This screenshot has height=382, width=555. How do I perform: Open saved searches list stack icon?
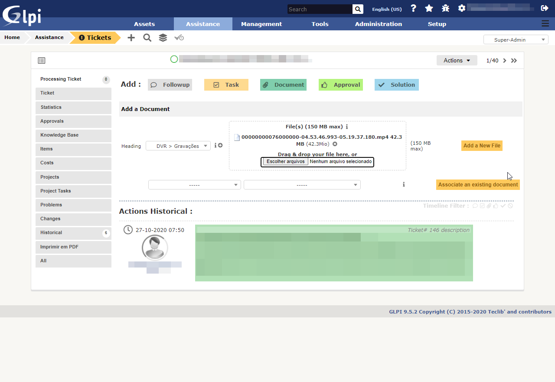click(x=163, y=38)
